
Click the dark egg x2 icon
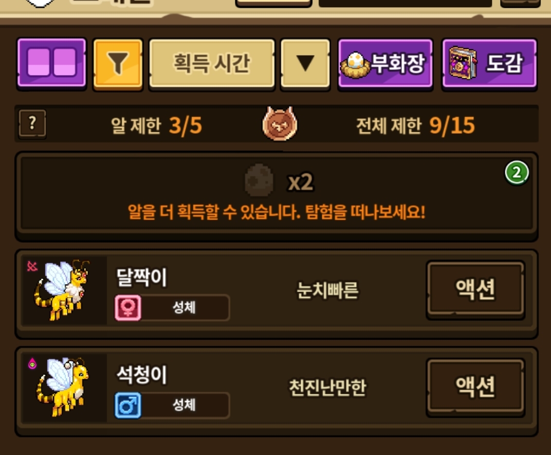(259, 180)
